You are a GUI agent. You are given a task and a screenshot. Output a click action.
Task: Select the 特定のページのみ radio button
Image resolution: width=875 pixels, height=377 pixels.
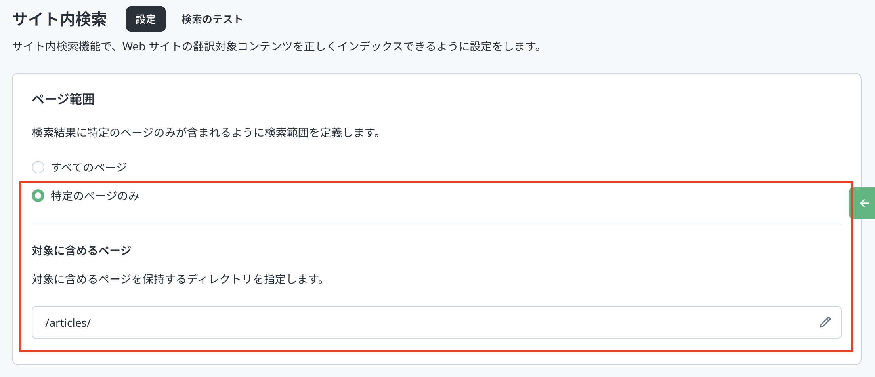tap(38, 196)
